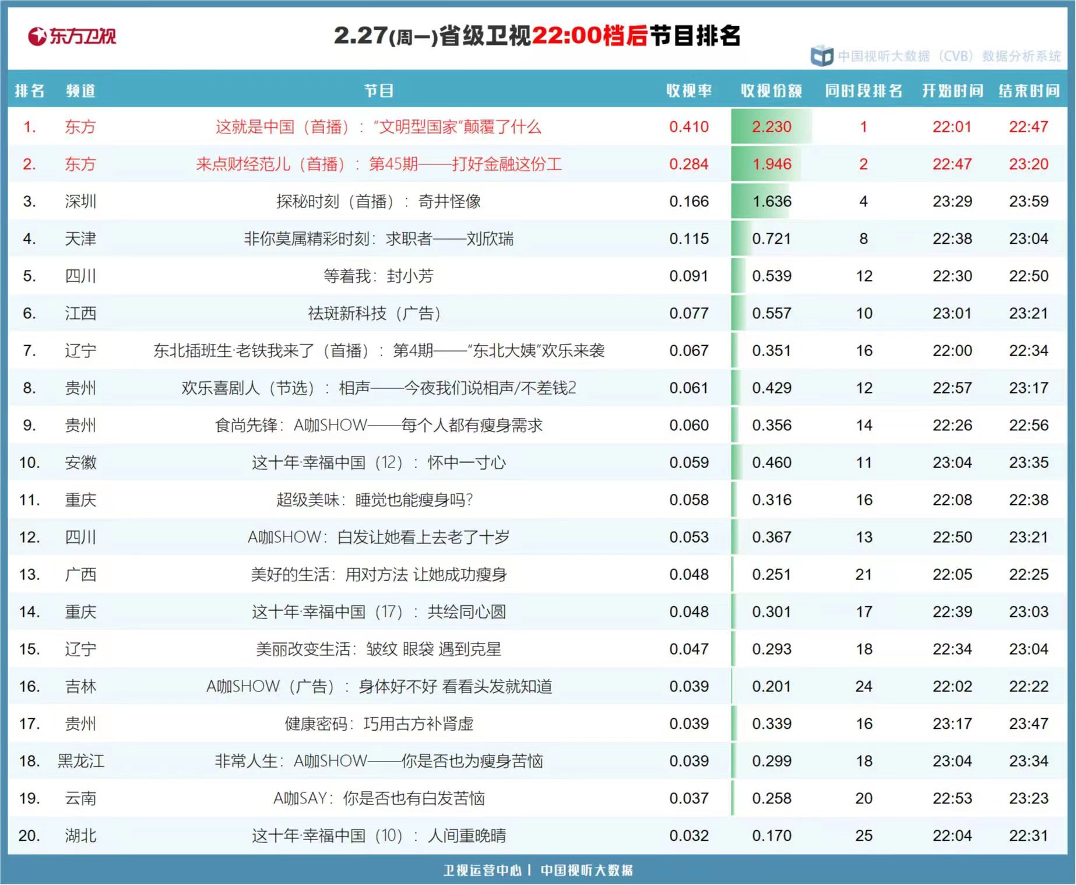Click channel 湖北 in row 20
The image size is (1076, 885).
(80, 835)
